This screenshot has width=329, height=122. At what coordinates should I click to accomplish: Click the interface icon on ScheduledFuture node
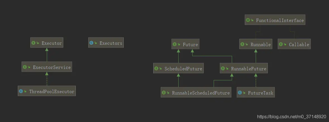[156, 68]
